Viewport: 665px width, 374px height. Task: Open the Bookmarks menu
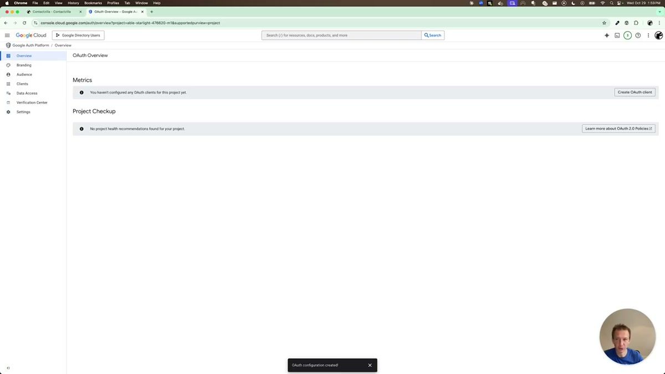(93, 3)
